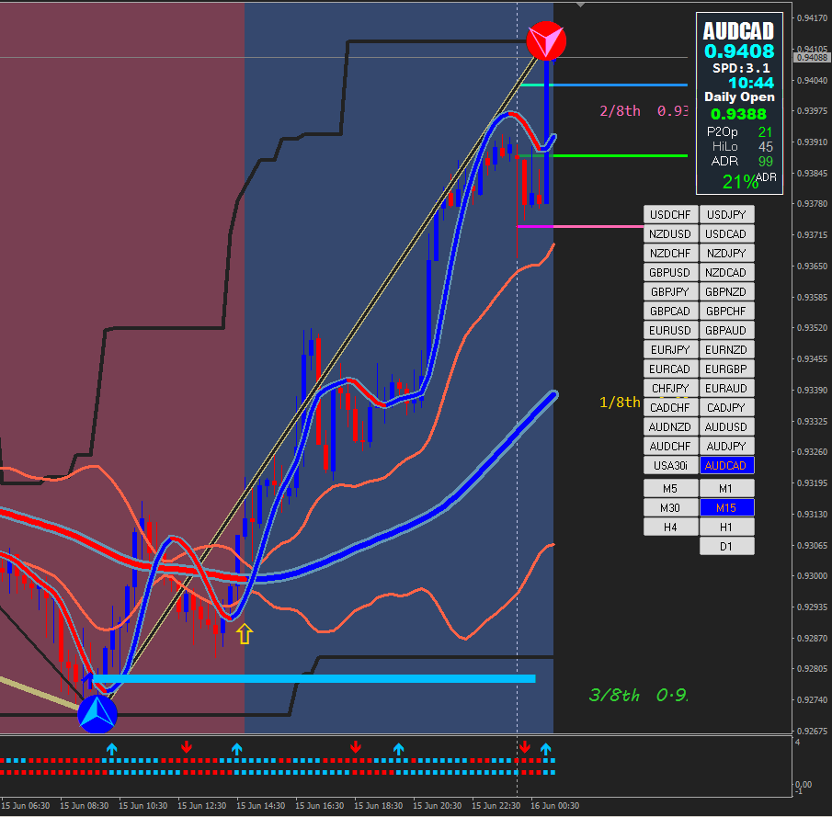The image size is (832, 817).
Task: Load the GBPJPY pair
Action: 670,292
